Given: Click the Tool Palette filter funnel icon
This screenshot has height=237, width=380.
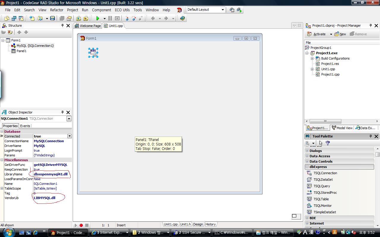Looking at the screenshot, I should tap(328, 143).
